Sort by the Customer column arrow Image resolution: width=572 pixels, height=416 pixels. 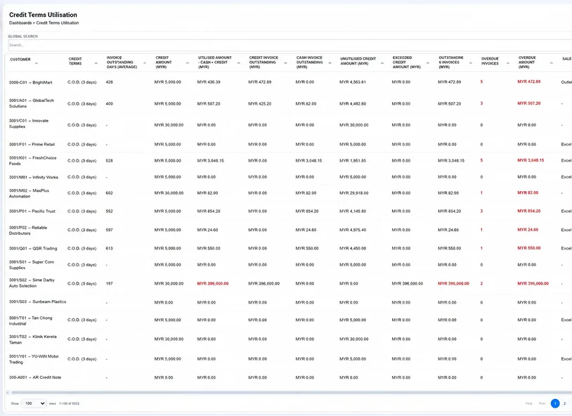(37, 63)
